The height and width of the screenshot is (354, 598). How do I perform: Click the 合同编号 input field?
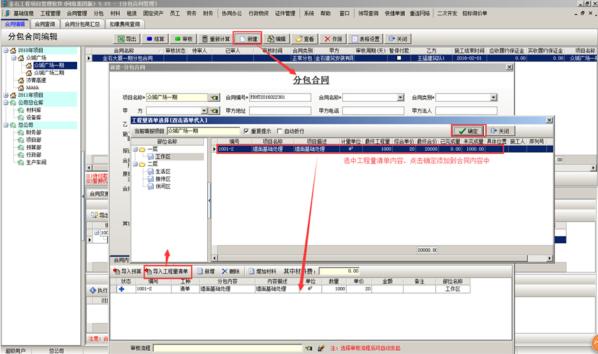pyautogui.click(x=280, y=97)
